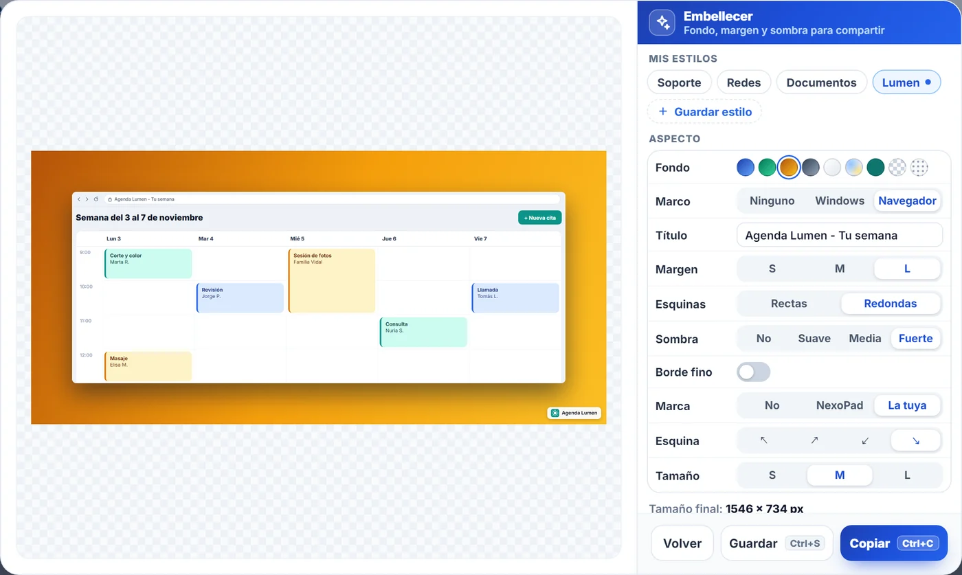Place the watermark in the bottom-left corner
Screen dimensions: 962x575
pyautogui.click(x=865, y=440)
